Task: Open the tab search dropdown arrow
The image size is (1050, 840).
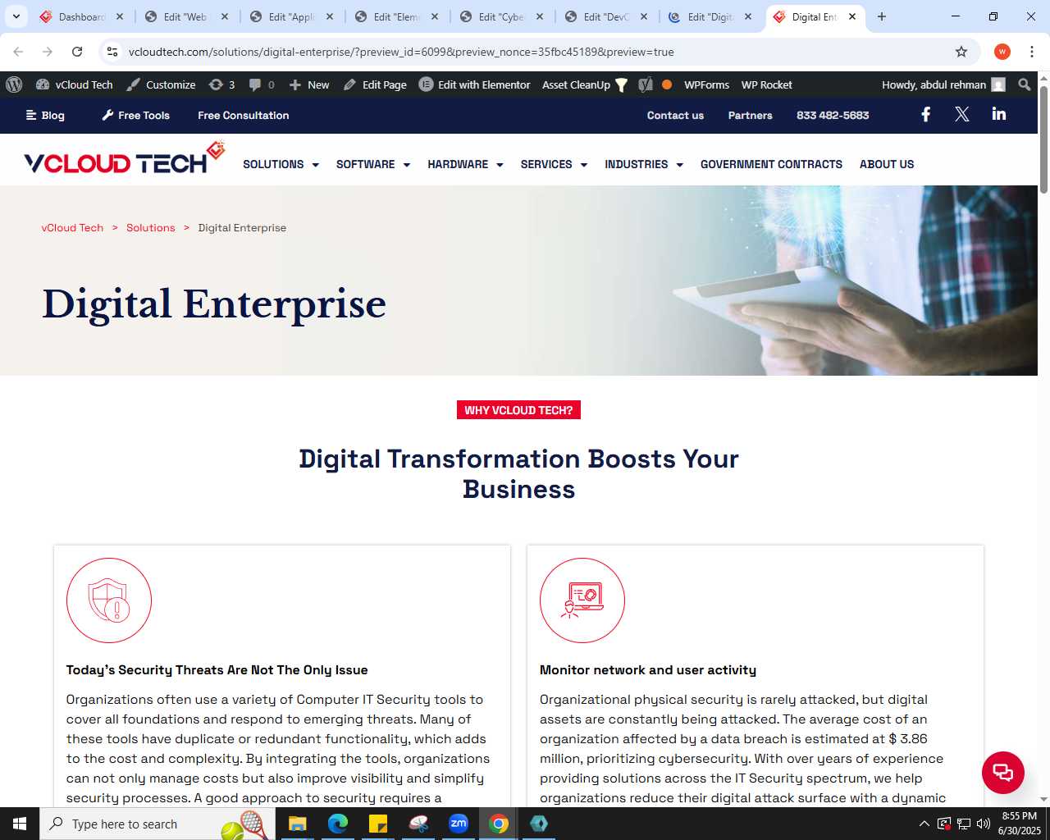Action: coord(16,16)
